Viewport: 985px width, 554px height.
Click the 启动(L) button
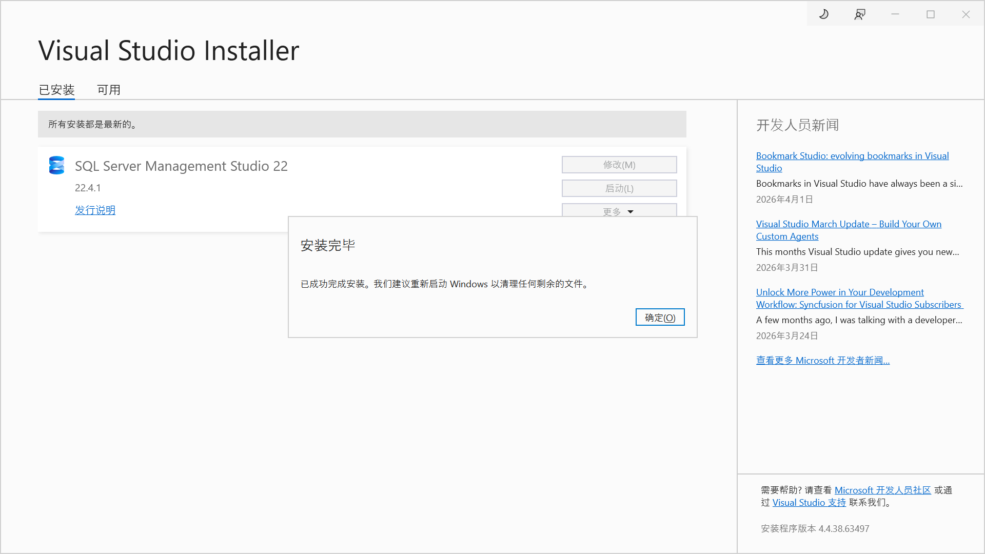[x=619, y=188]
